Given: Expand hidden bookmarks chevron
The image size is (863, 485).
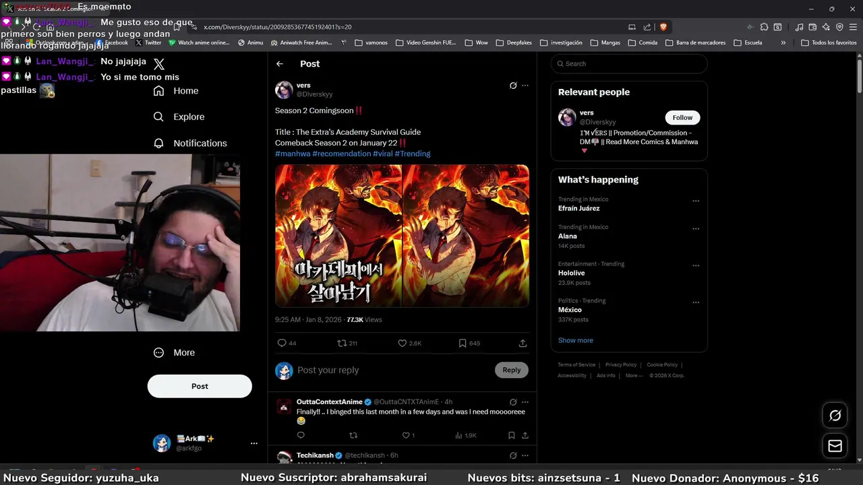Looking at the screenshot, I should pos(783,42).
